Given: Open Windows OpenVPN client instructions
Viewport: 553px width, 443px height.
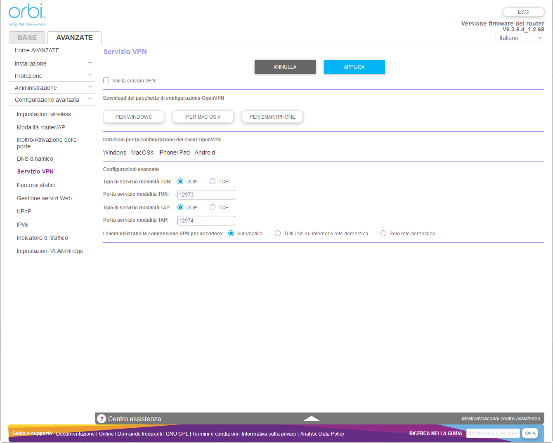Looking at the screenshot, I should (115, 152).
